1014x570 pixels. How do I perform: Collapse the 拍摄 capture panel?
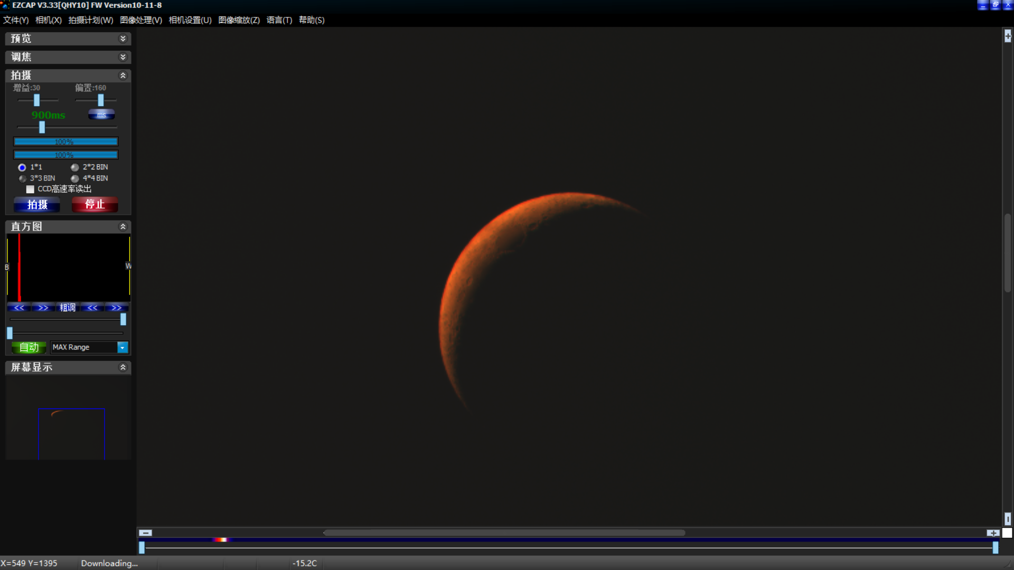tap(123, 75)
